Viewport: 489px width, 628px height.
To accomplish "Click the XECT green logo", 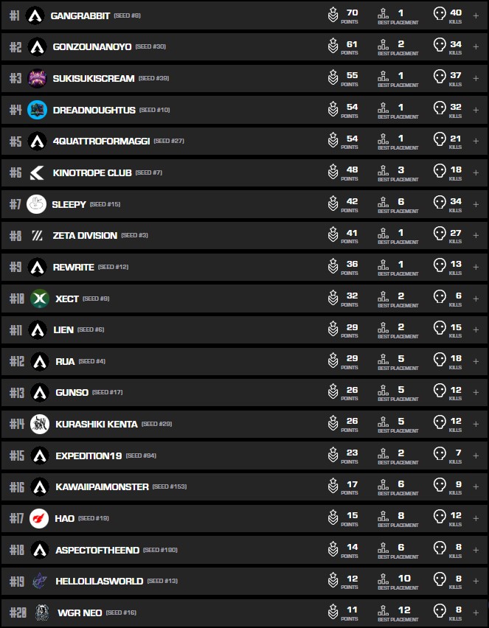I will 39,299.
